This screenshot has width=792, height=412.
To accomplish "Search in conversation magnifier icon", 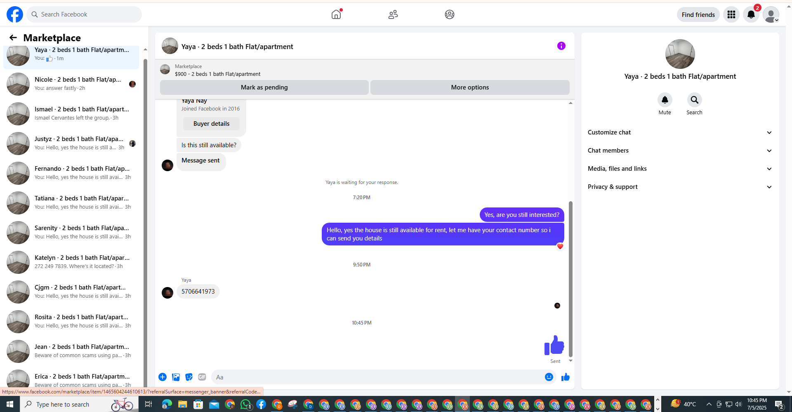I will (x=695, y=100).
